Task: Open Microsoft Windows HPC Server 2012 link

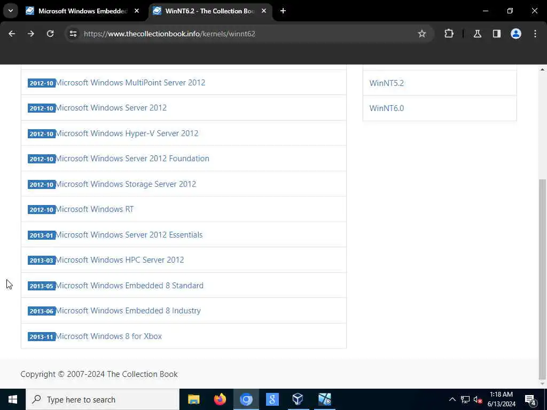Action: pyautogui.click(x=120, y=260)
